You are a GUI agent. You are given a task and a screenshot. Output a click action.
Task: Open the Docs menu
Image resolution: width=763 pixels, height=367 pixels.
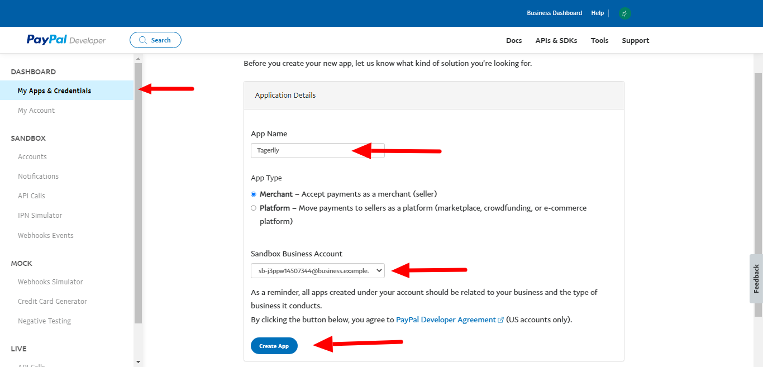[x=514, y=41]
